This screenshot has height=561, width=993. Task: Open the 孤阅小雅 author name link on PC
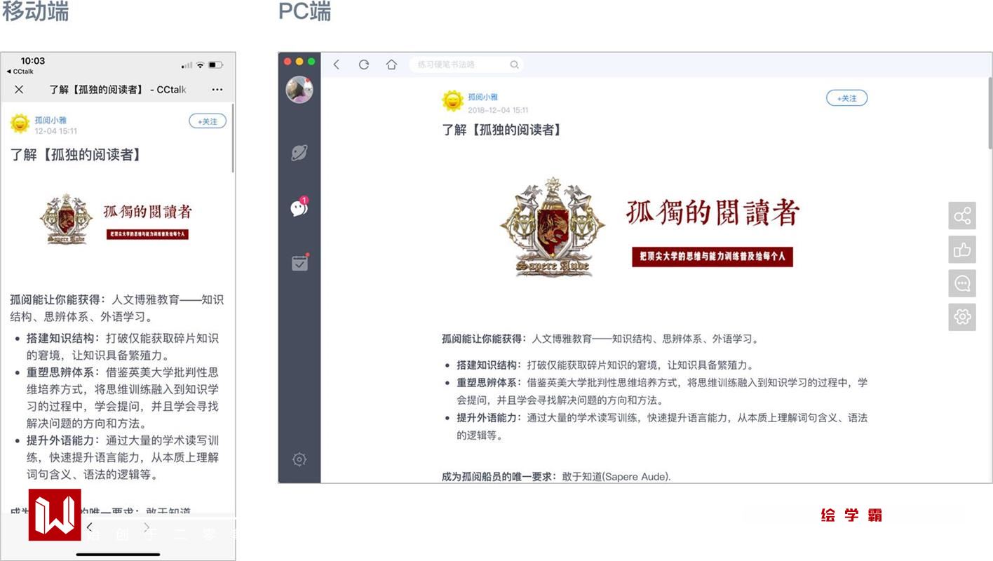[483, 97]
